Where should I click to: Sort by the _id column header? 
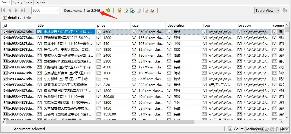pyautogui.click(x=18, y=26)
